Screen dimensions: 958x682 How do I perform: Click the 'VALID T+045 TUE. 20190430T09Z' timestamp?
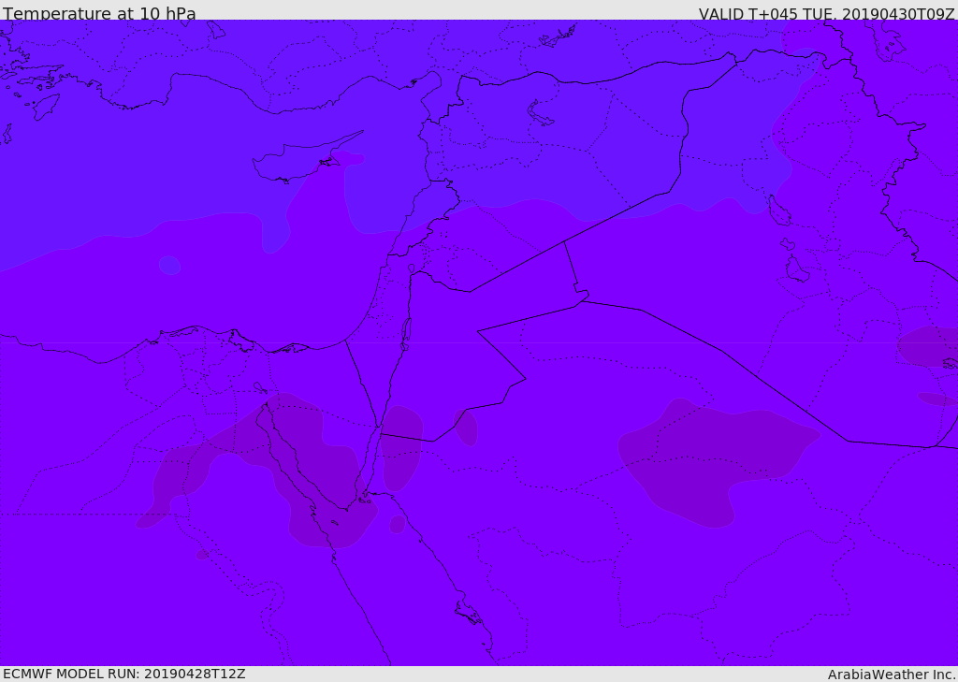(x=827, y=13)
